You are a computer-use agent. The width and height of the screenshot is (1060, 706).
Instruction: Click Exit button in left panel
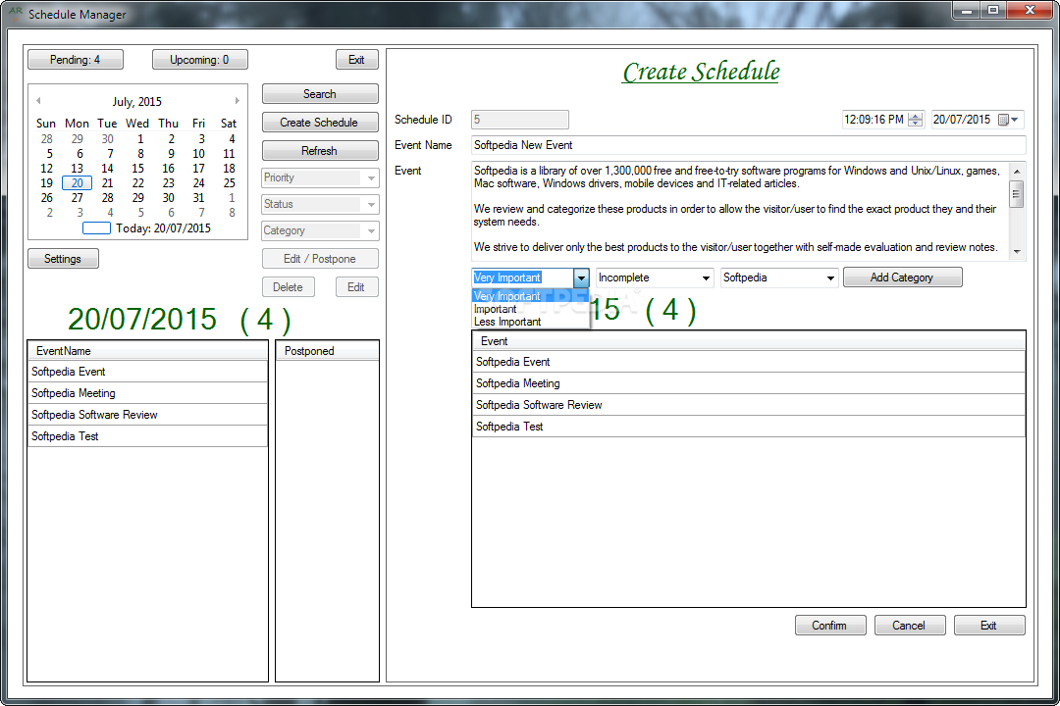(x=356, y=60)
